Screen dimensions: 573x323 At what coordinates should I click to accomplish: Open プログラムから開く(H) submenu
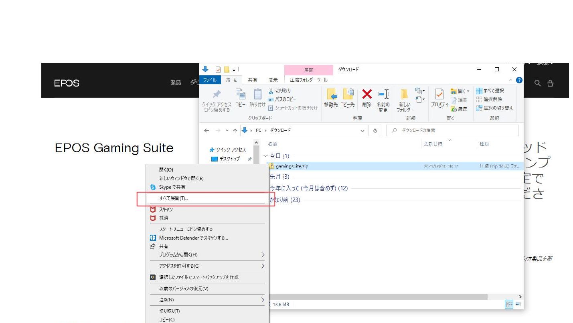pyautogui.click(x=207, y=255)
